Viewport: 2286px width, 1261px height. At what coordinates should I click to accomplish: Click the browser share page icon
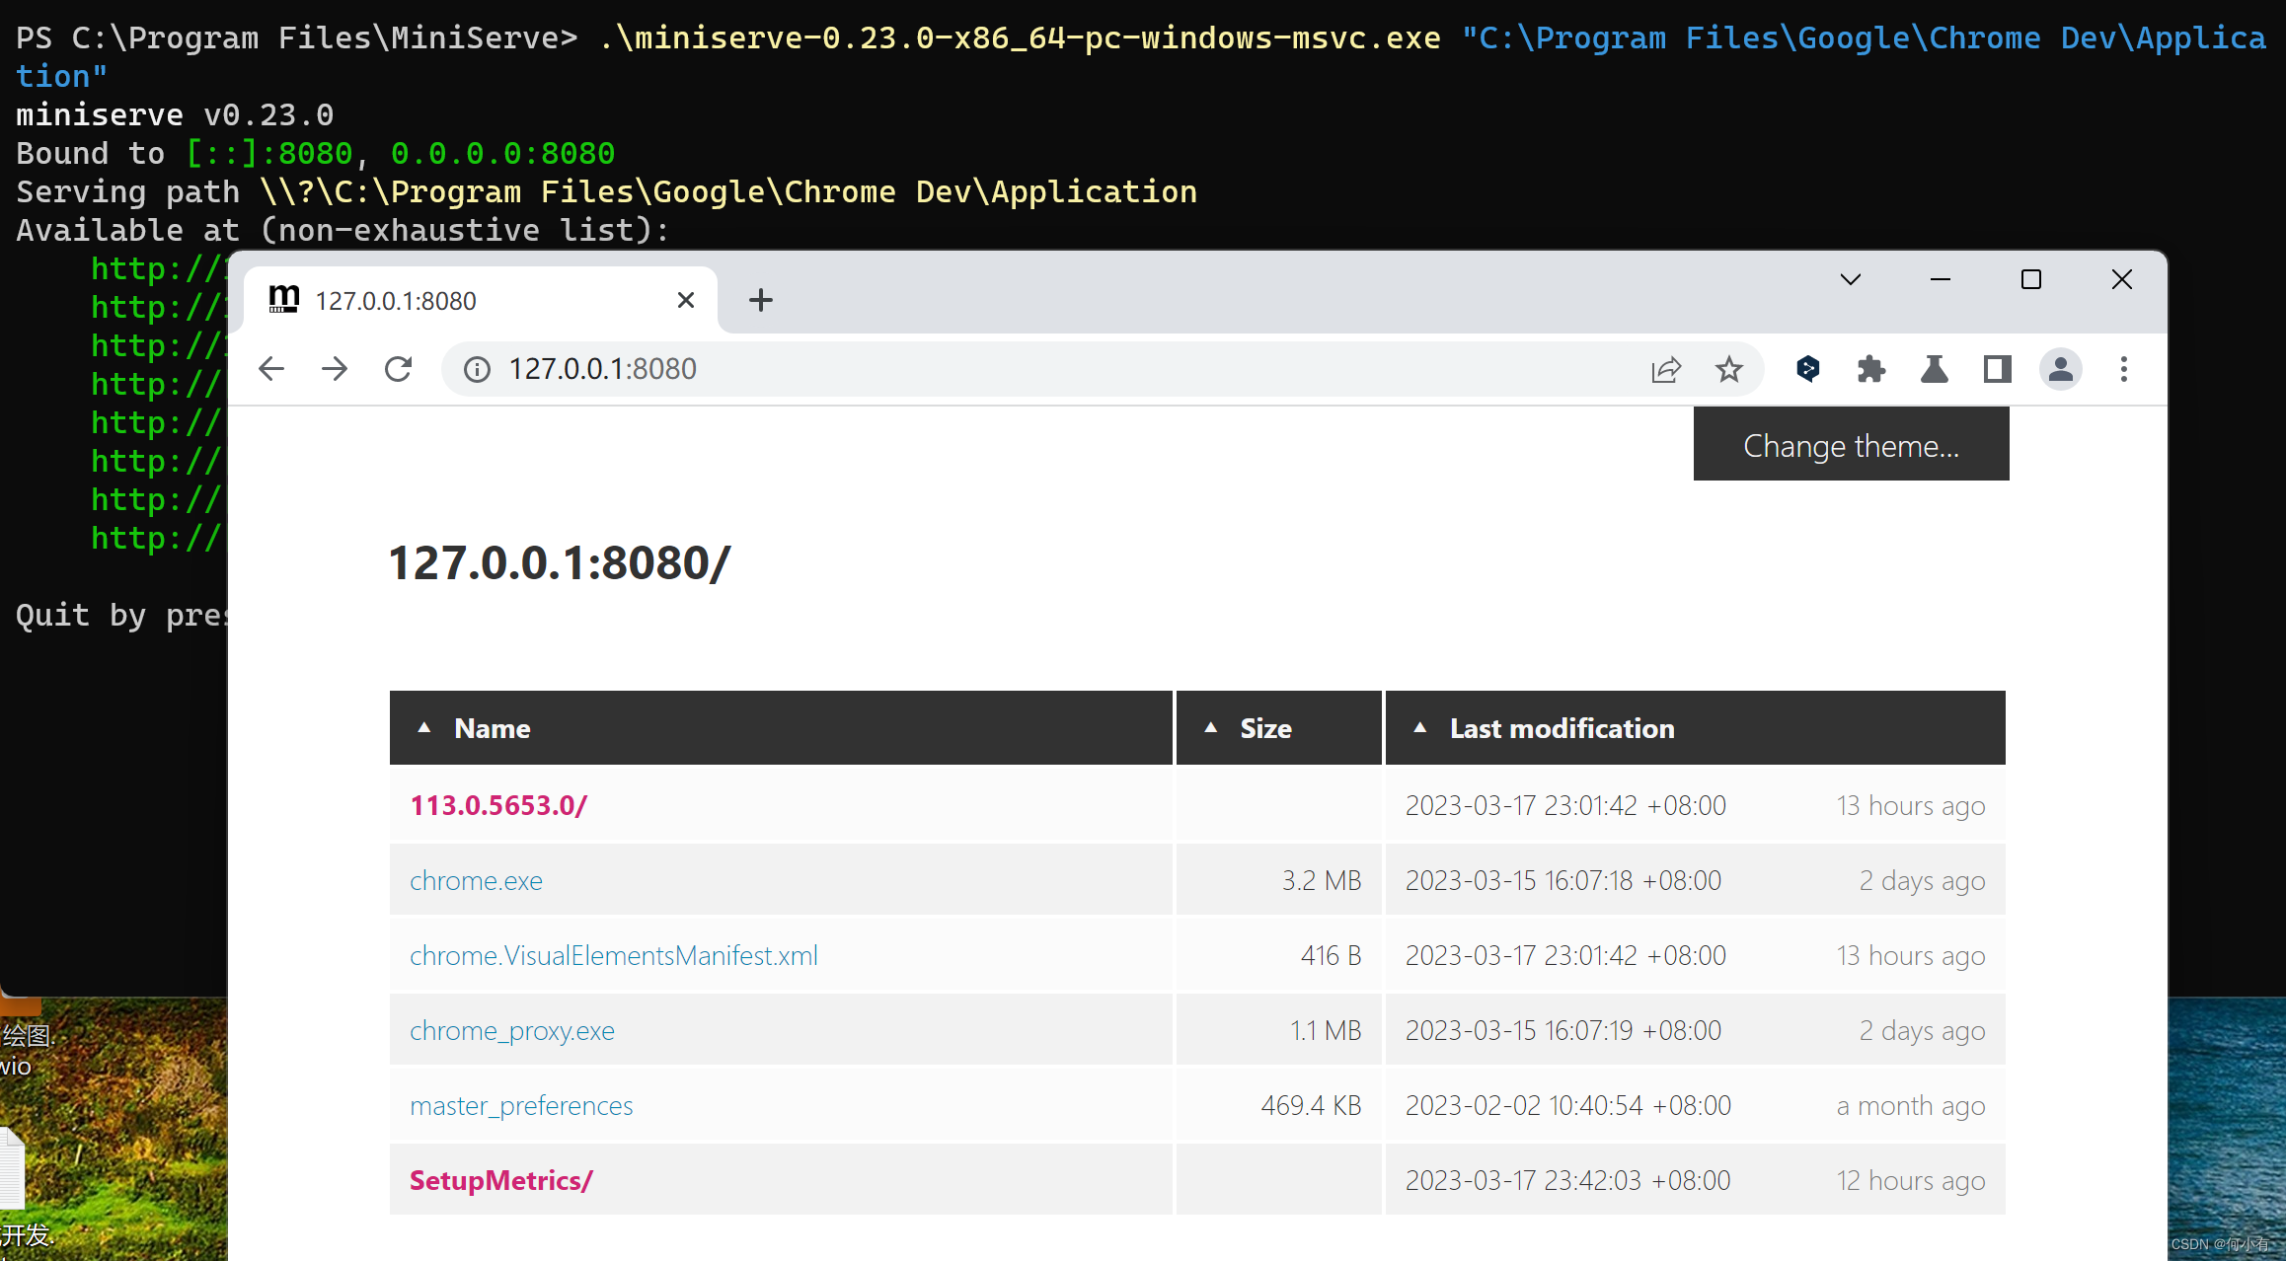(x=1666, y=368)
